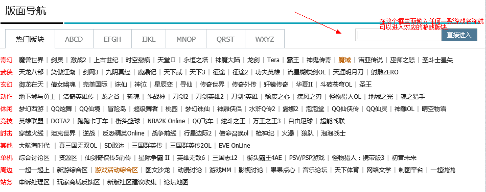Open the EFGH tab

point(112,39)
